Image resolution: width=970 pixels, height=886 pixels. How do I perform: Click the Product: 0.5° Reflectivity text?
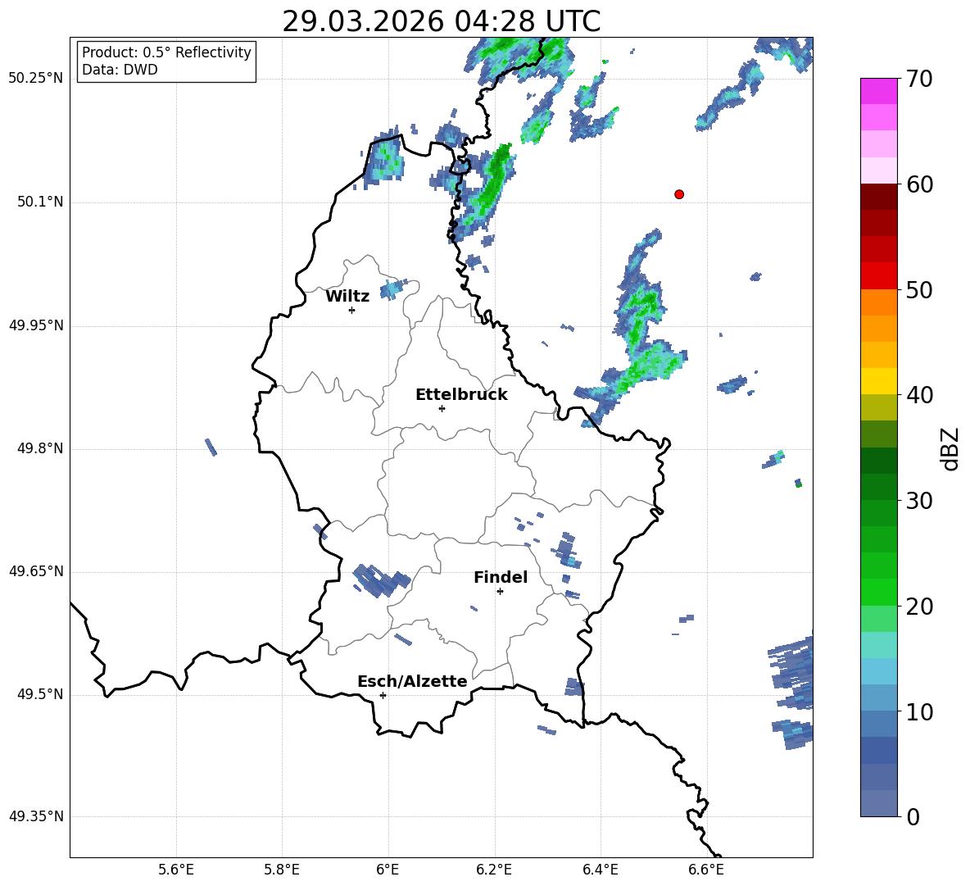[x=166, y=53]
